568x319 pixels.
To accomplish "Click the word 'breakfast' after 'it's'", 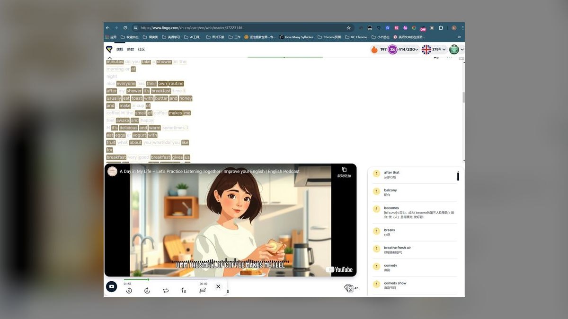I will [x=161, y=91].
